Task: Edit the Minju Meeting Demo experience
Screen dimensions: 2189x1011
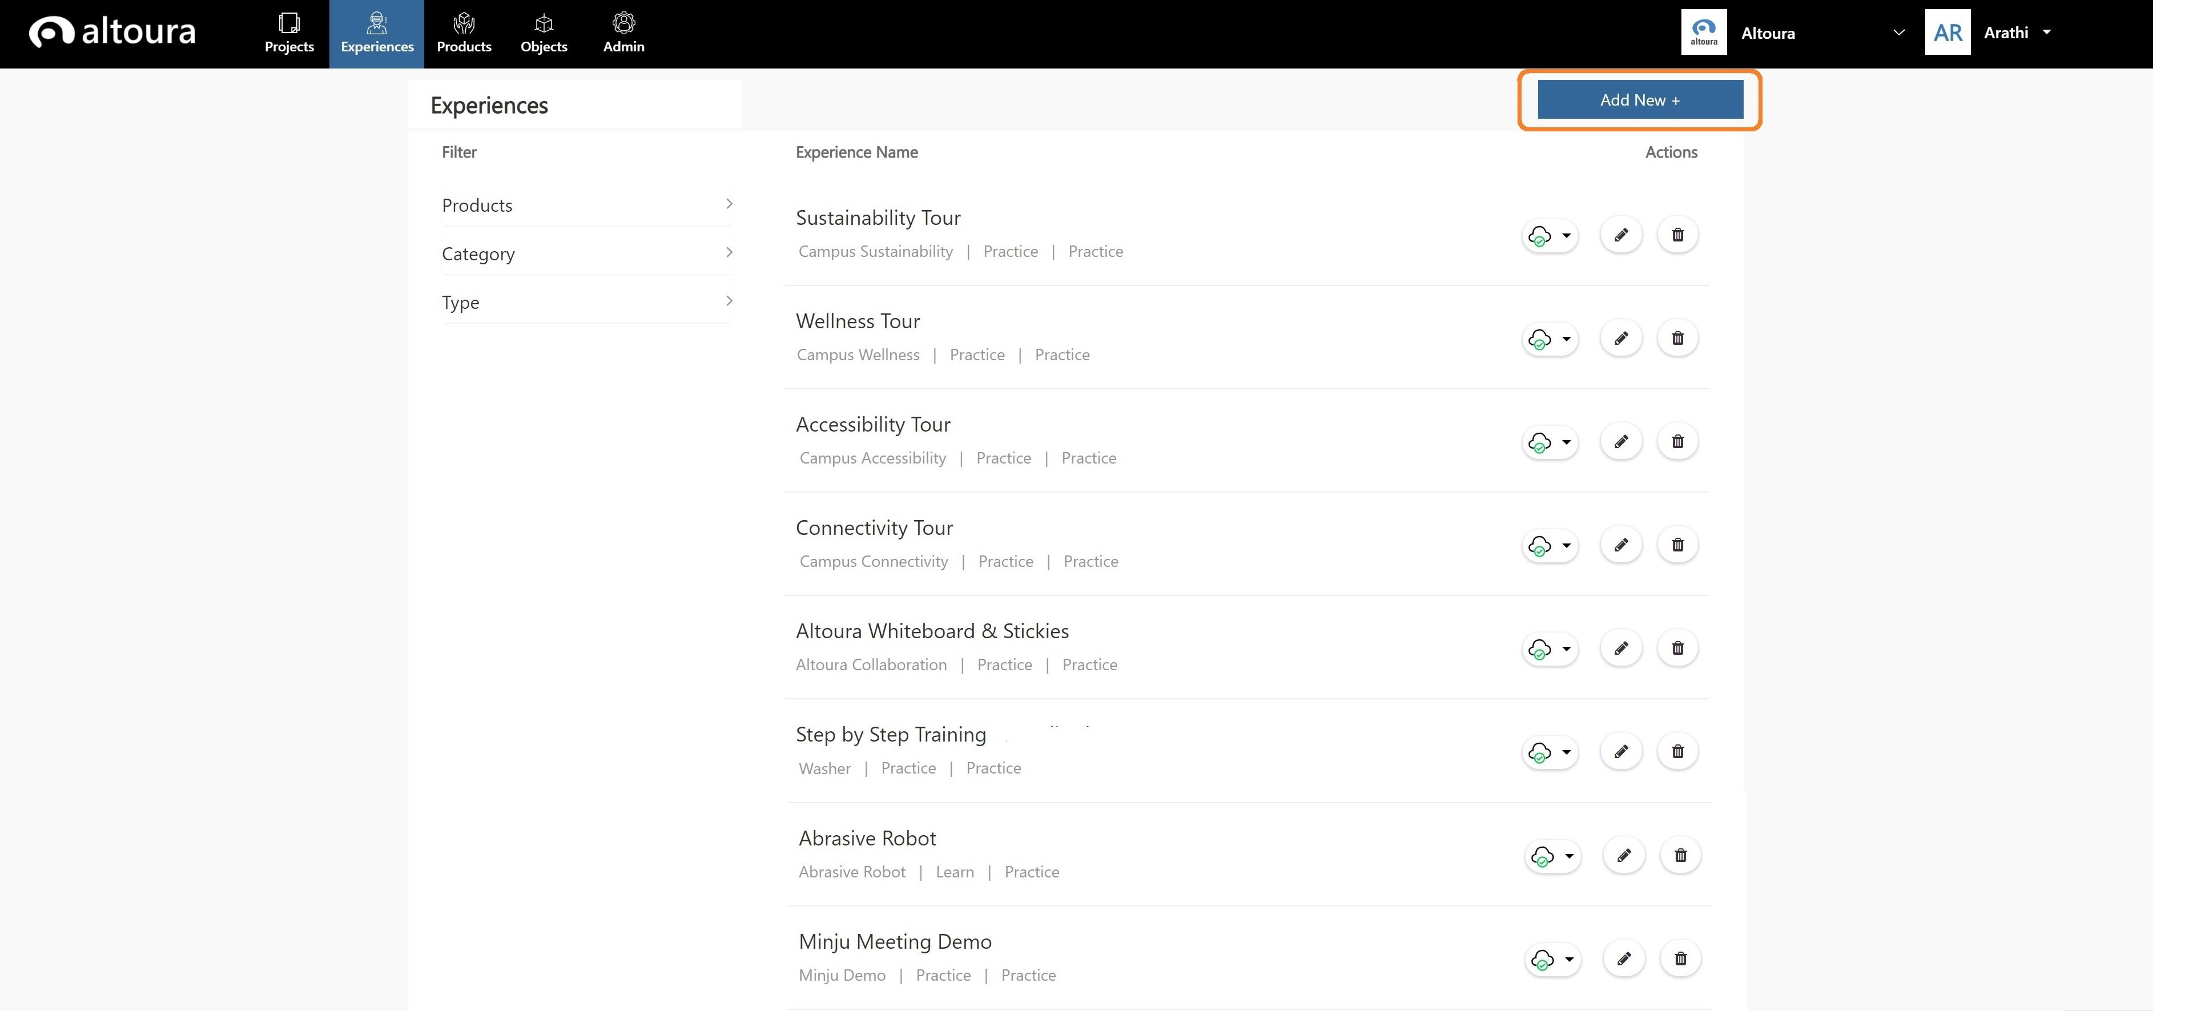Action: (1623, 958)
